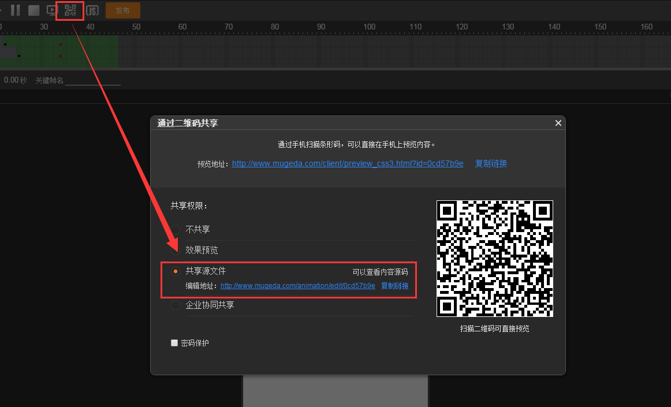671x407 pixels.
Task: Pause the animation playback
Action: [16, 10]
